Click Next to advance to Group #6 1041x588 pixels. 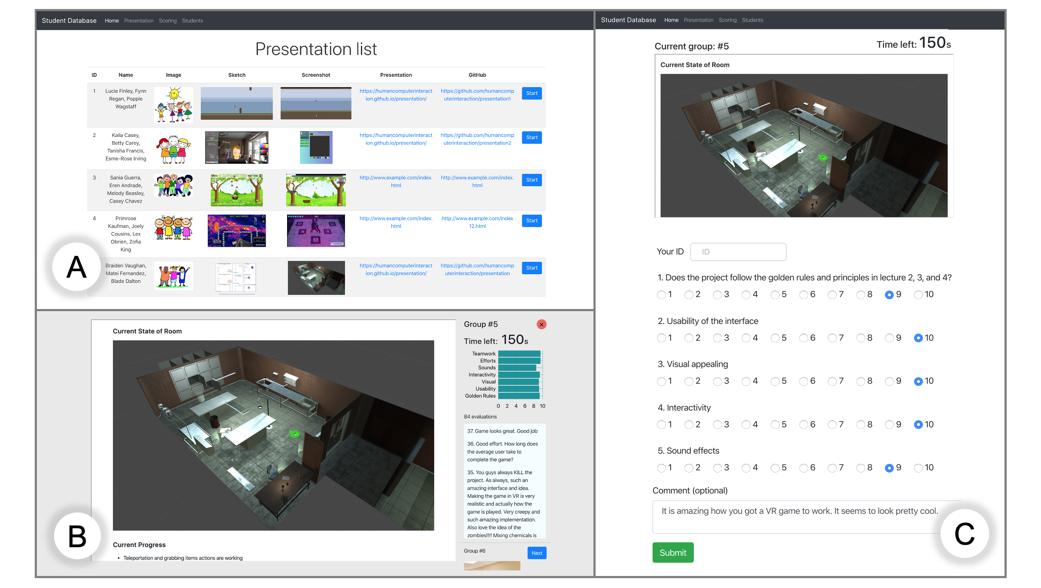click(536, 553)
